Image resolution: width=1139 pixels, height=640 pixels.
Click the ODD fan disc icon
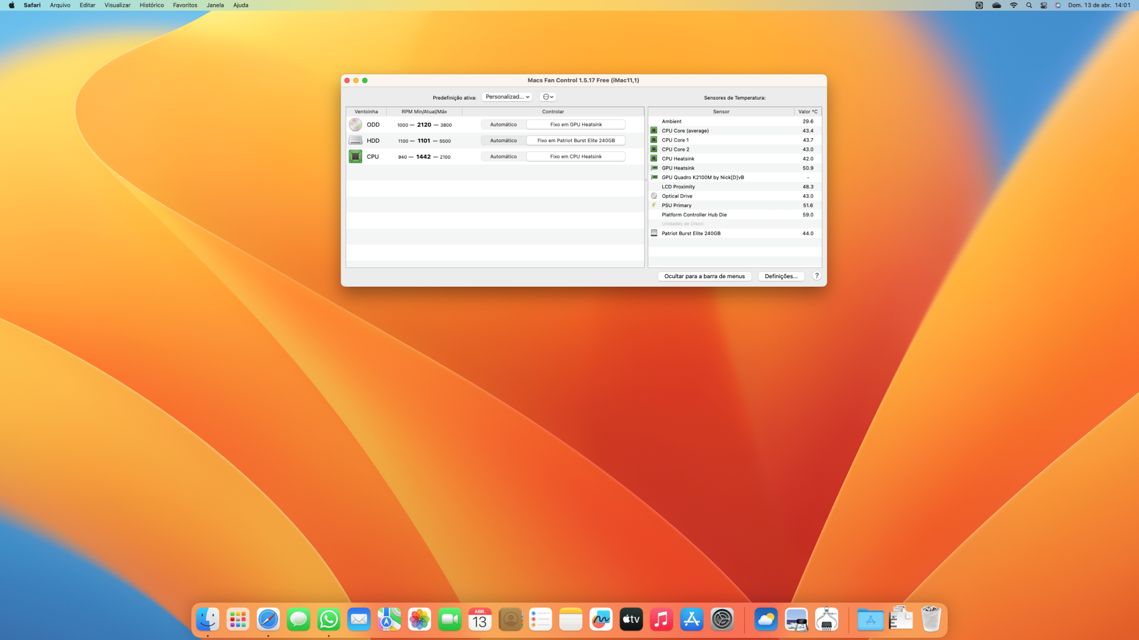355,125
